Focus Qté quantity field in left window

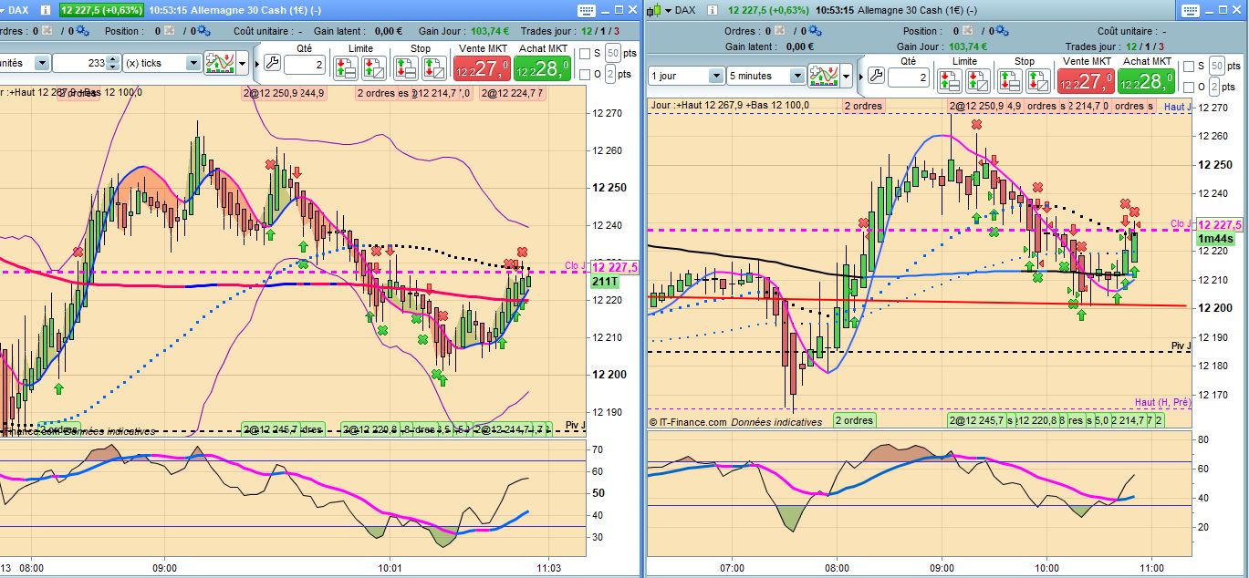pyautogui.click(x=304, y=66)
